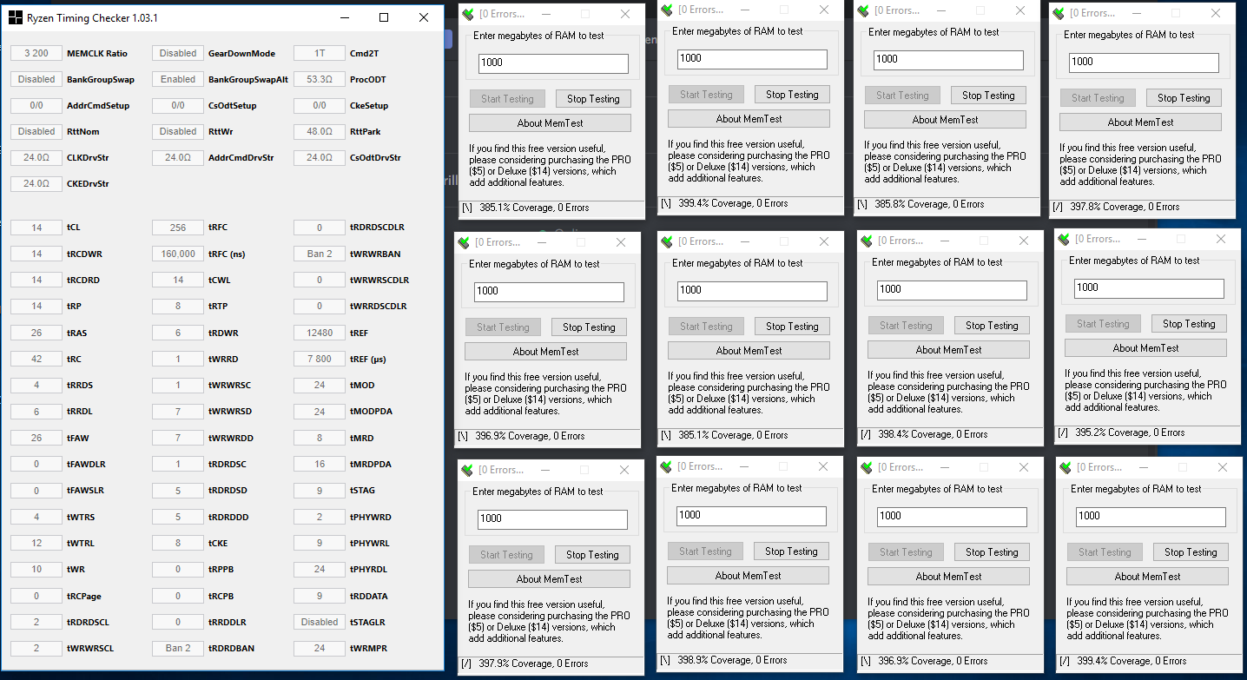
Task: Click the tSTAGLR Disabled field
Action: 320,622
